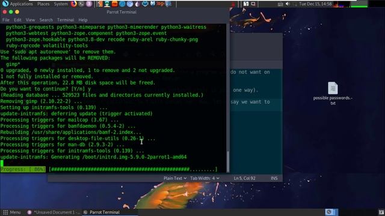Click the 'Do you want to continue? [Y/n]' line
Viewport: 385px width, 216px height.
[46, 89]
